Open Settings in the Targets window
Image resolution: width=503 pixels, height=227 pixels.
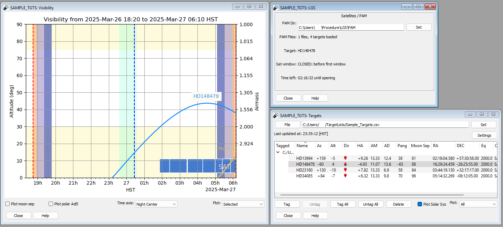coord(484,135)
